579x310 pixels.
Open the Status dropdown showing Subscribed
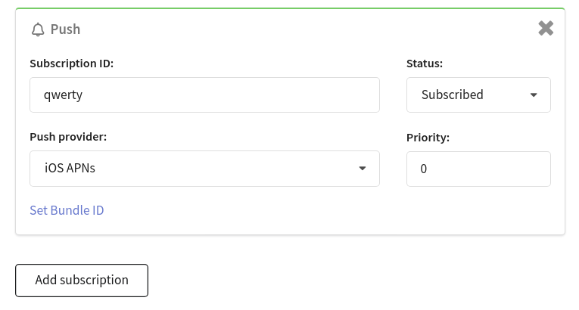[478, 95]
